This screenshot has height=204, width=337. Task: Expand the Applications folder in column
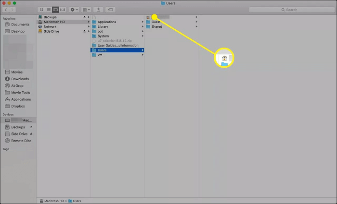[x=106, y=22]
